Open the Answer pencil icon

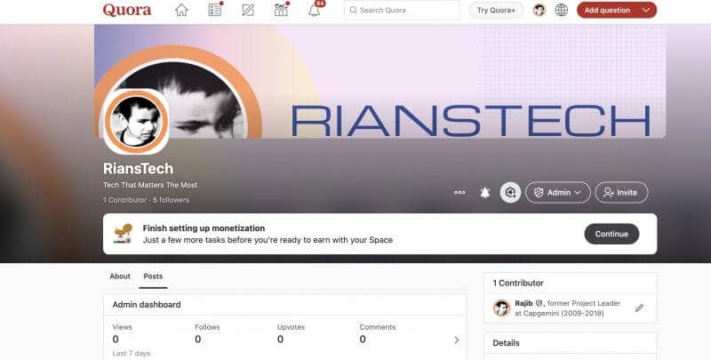click(248, 10)
